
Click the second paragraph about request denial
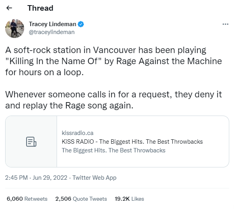pyautogui.click(x=114, y=100)
